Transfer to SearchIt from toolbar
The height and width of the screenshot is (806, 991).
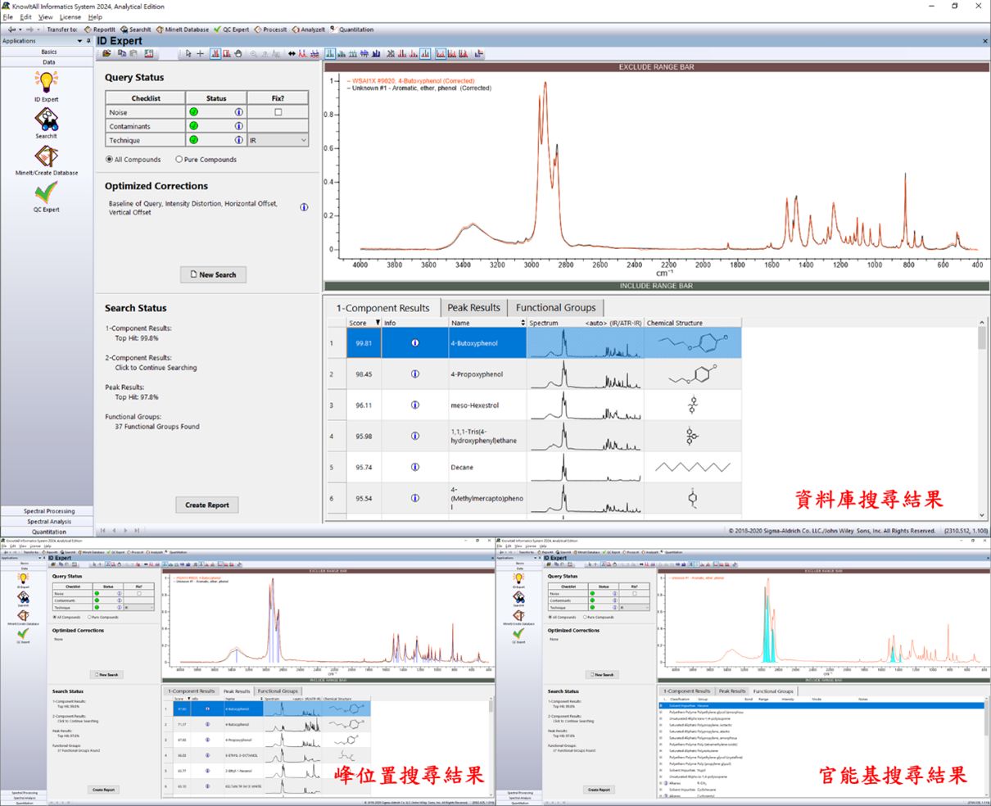click(x=136, y=29)
